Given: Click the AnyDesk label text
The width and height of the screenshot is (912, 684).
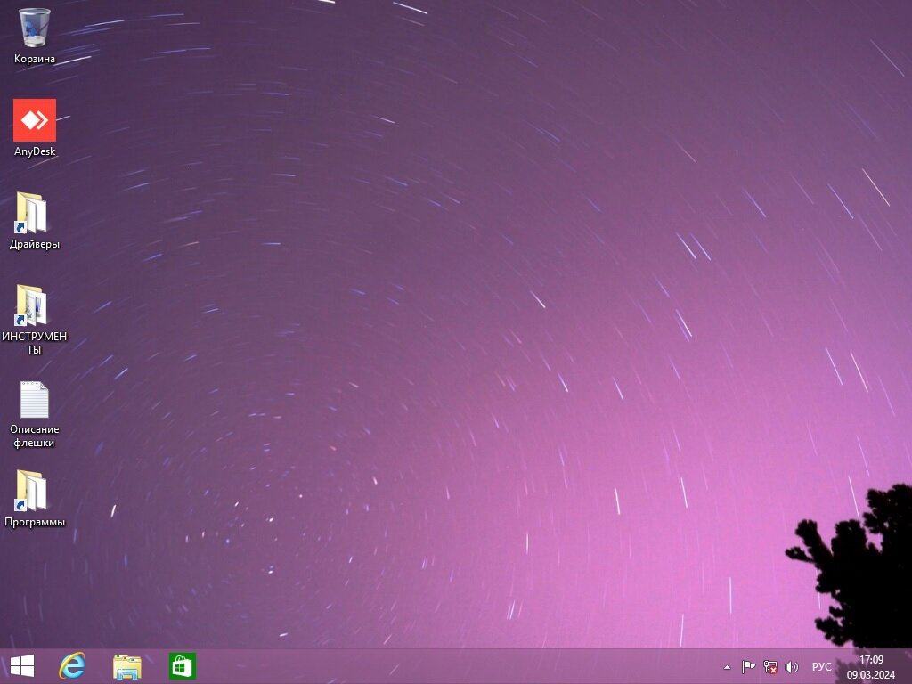Looking at the screenshot, I should 35,151.
